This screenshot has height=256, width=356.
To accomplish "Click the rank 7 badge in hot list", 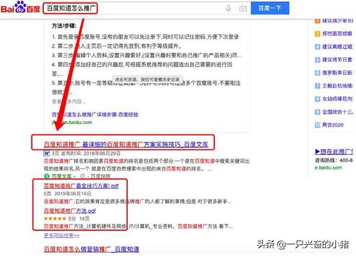I will [317, 86].
